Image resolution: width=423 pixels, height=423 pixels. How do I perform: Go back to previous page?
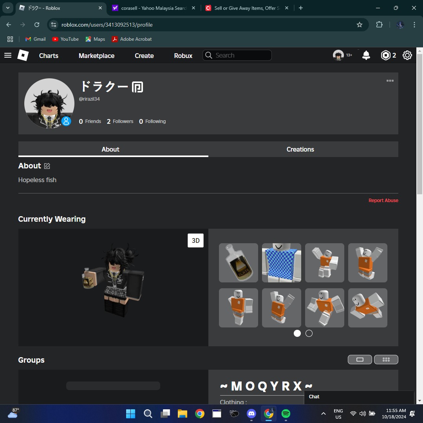pyautogui.click(x=9, y=25)
